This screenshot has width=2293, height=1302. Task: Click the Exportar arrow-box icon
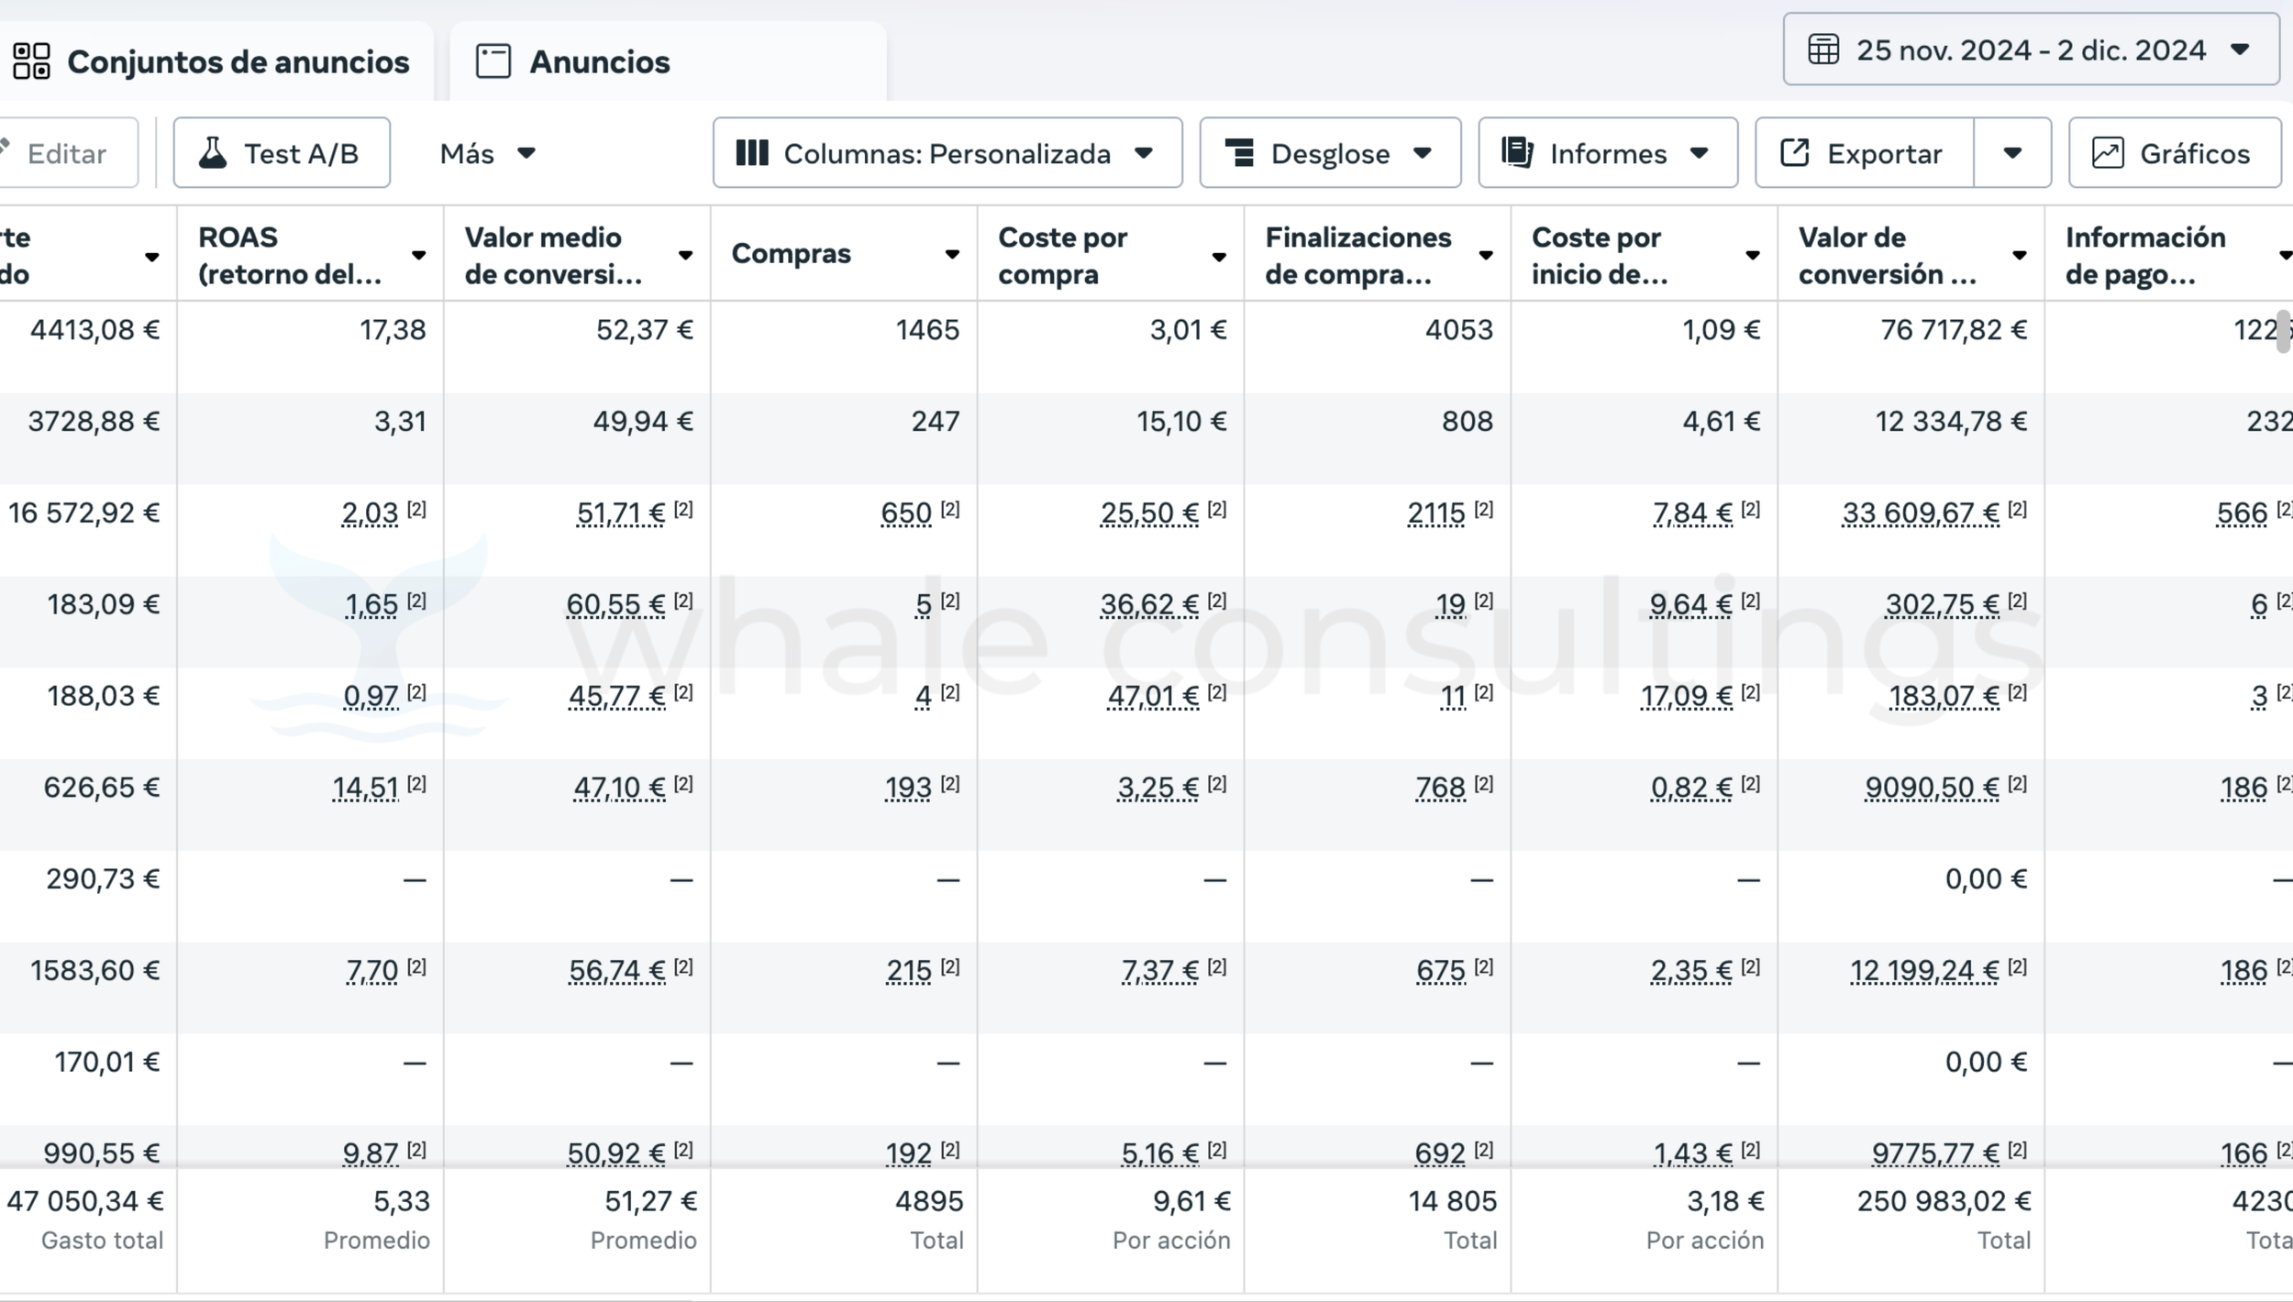pos(1795,153)
